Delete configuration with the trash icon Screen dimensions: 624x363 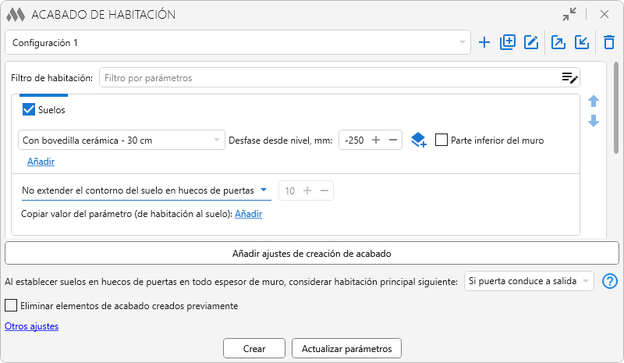[609, 43]
